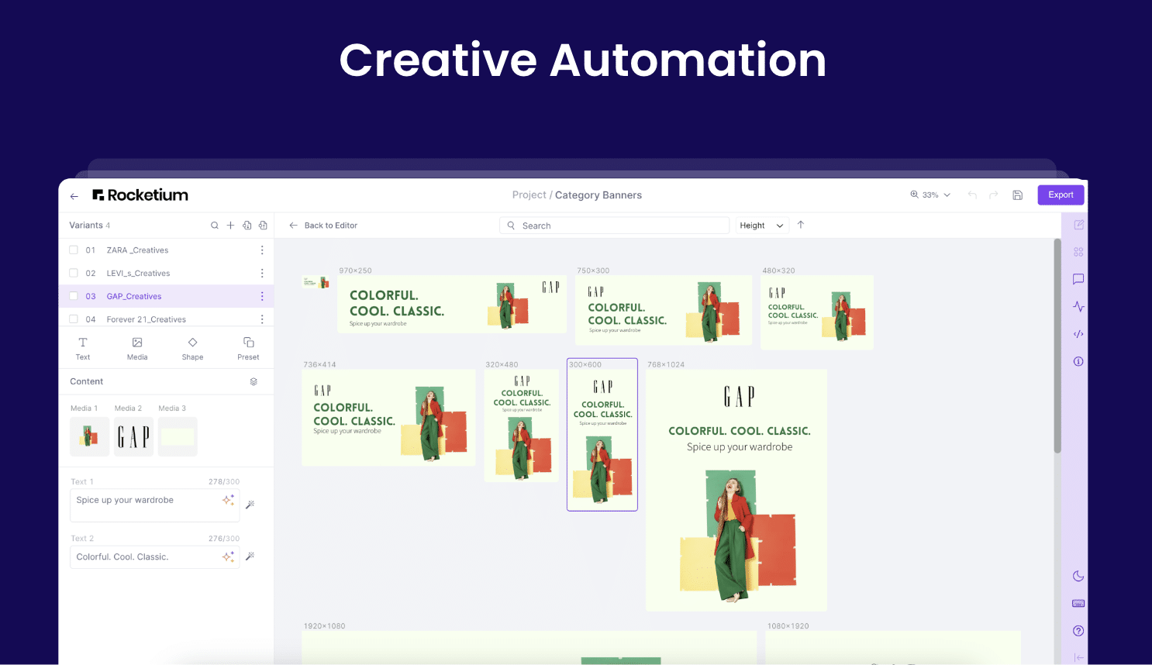Select Media 1 model photo thumbnail
This screenshot has height=665, width=1152.
point(90,436)
